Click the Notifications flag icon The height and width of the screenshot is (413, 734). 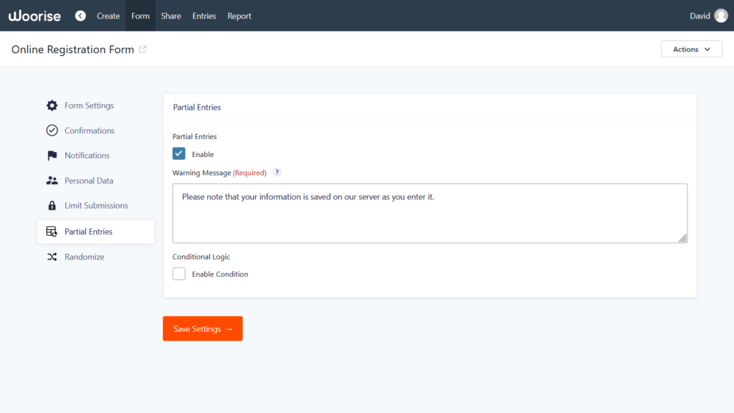point(52,155)
